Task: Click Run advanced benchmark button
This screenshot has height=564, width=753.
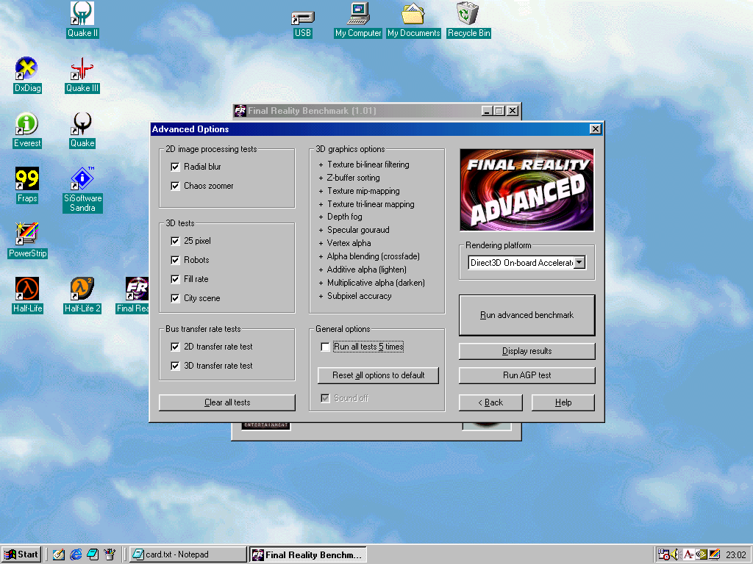Action: (527, 315)
